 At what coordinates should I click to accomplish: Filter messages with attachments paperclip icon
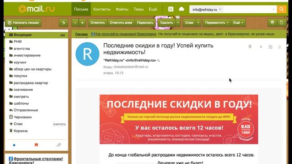(x=59, y=145)
